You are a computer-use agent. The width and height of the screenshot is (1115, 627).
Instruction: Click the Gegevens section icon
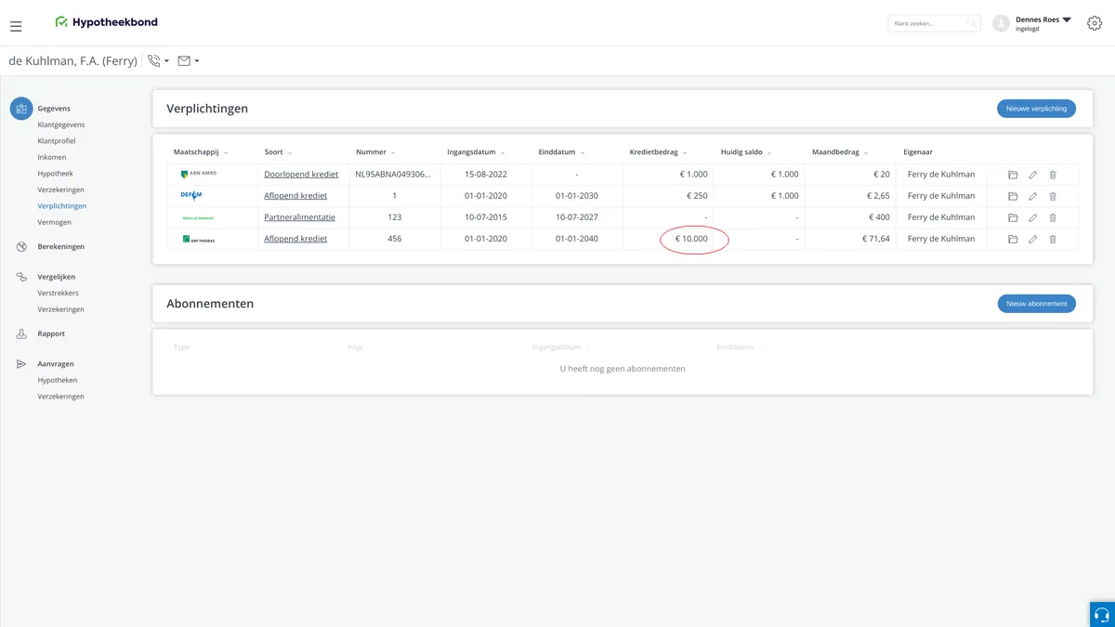(21, 109)
